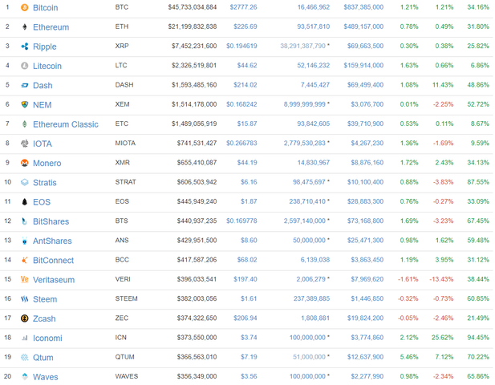The image size is (495, 385).
Task: Open the Bitcoin coin page link
Action: (x=46, y=7)
